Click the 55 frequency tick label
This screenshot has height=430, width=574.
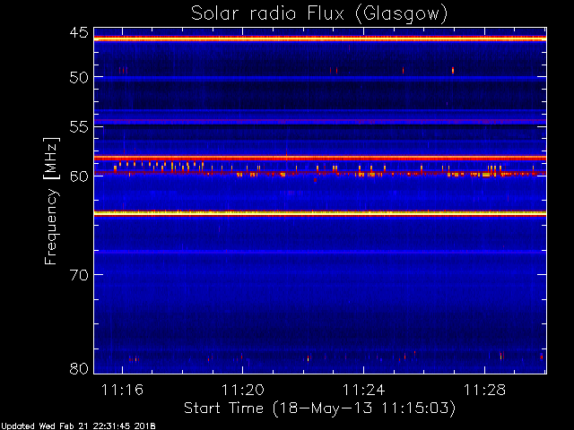79,127
